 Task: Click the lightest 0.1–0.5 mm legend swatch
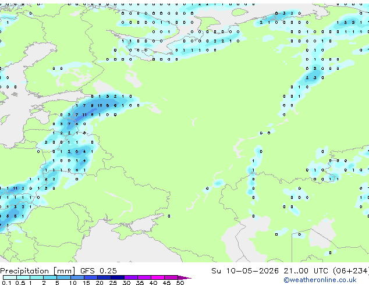click(10, 277)
